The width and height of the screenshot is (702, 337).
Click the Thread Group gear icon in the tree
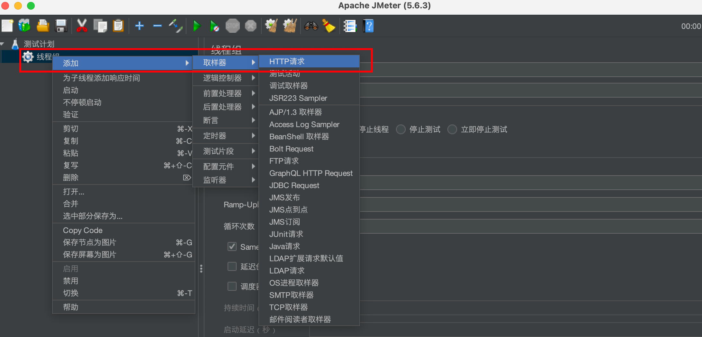pyautogui.click(x=28, y=57)
